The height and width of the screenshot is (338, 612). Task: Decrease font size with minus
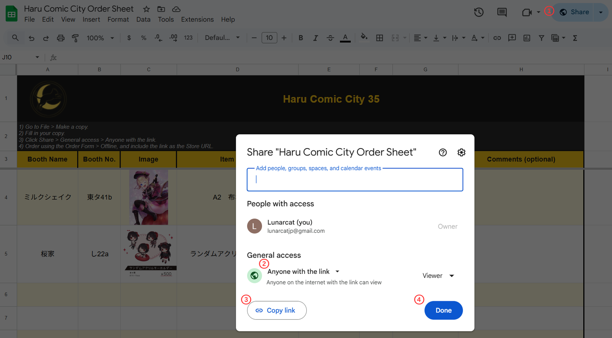pyautogui.click(x=254, y=38)
